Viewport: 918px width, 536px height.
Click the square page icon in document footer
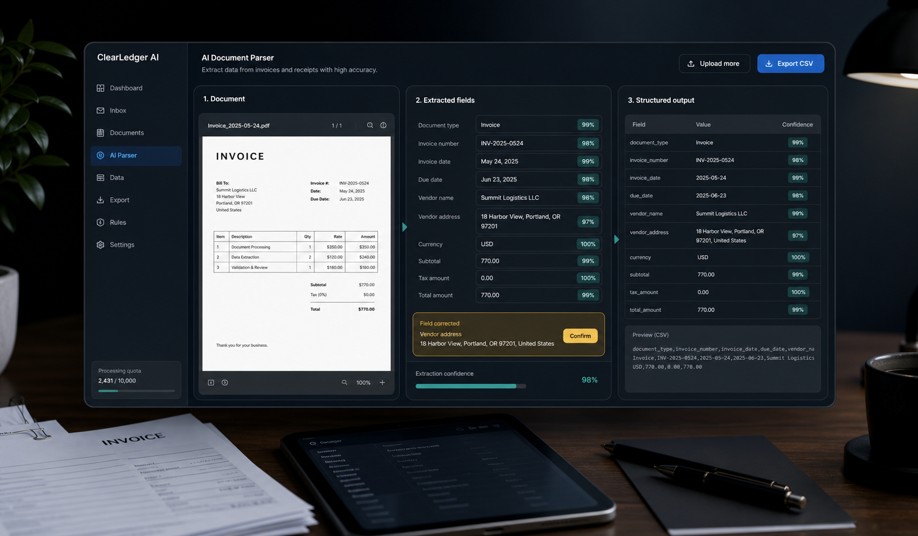coord(211,383)
